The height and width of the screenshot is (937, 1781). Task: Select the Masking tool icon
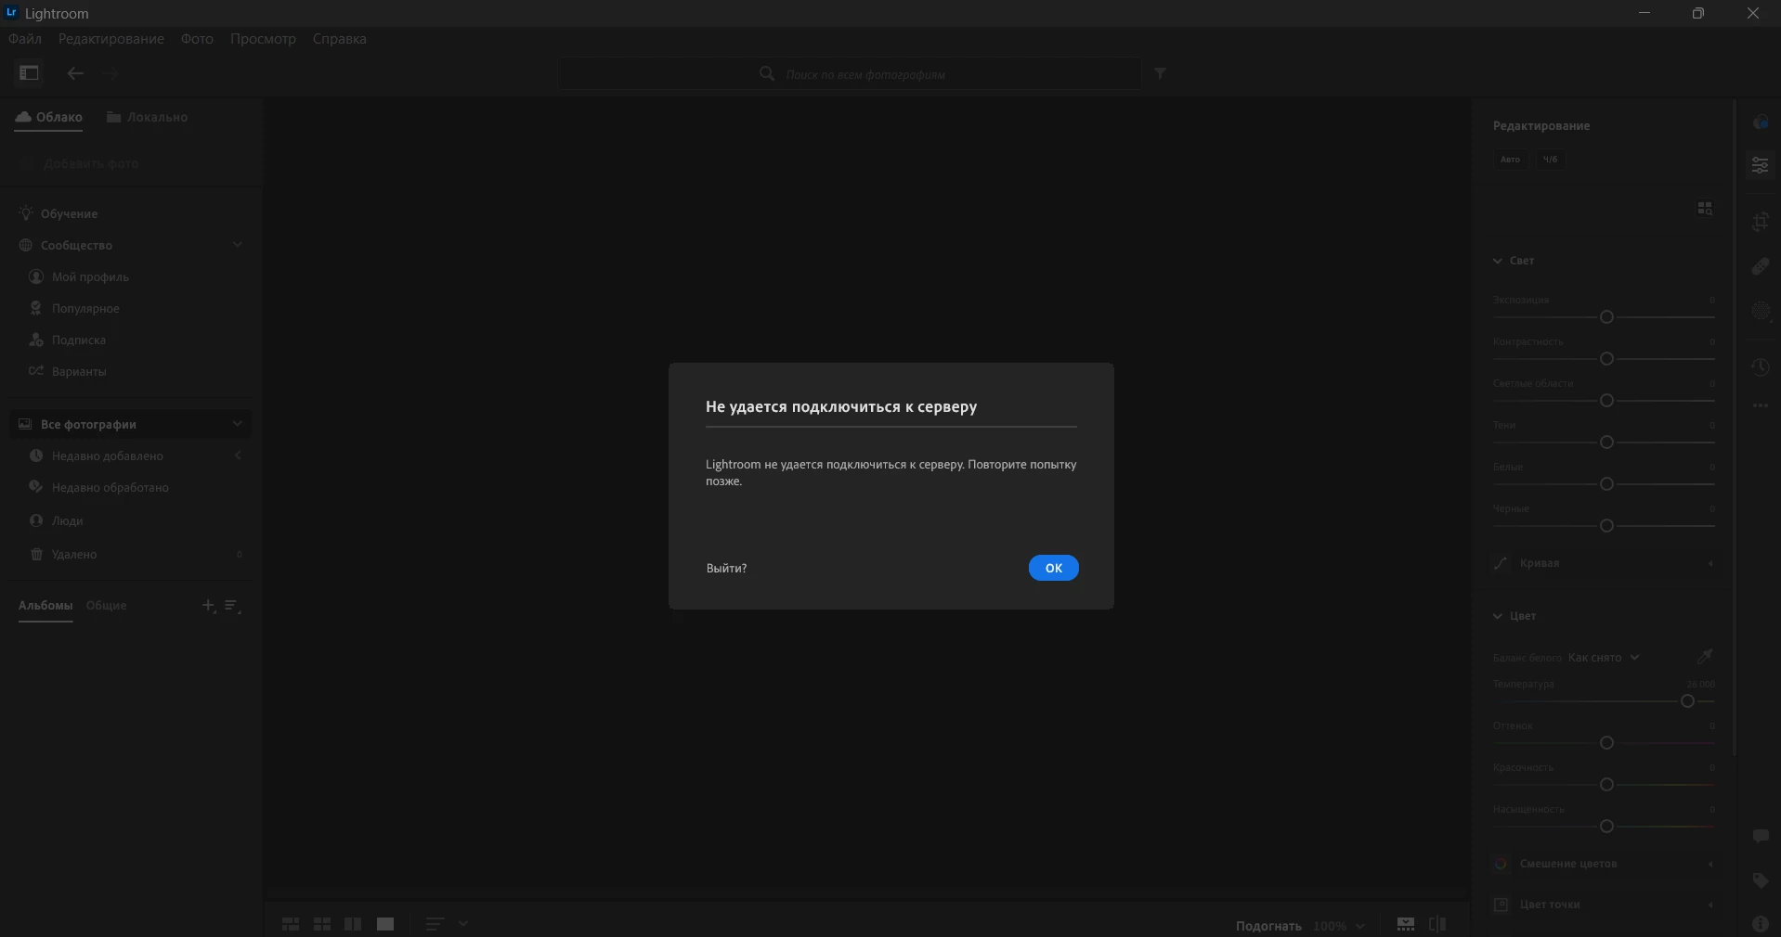point(1761,311)
